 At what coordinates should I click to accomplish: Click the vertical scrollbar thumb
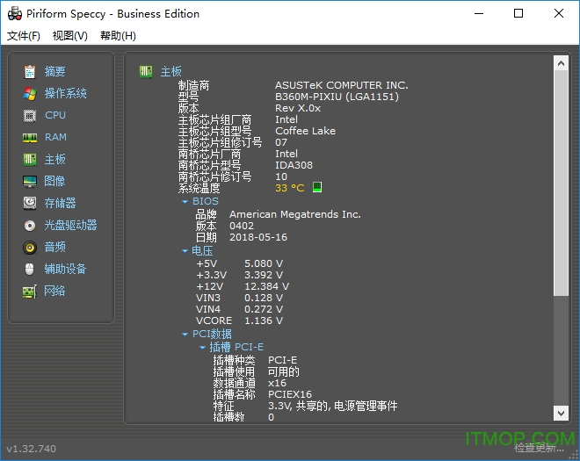[x=561, y=183]
